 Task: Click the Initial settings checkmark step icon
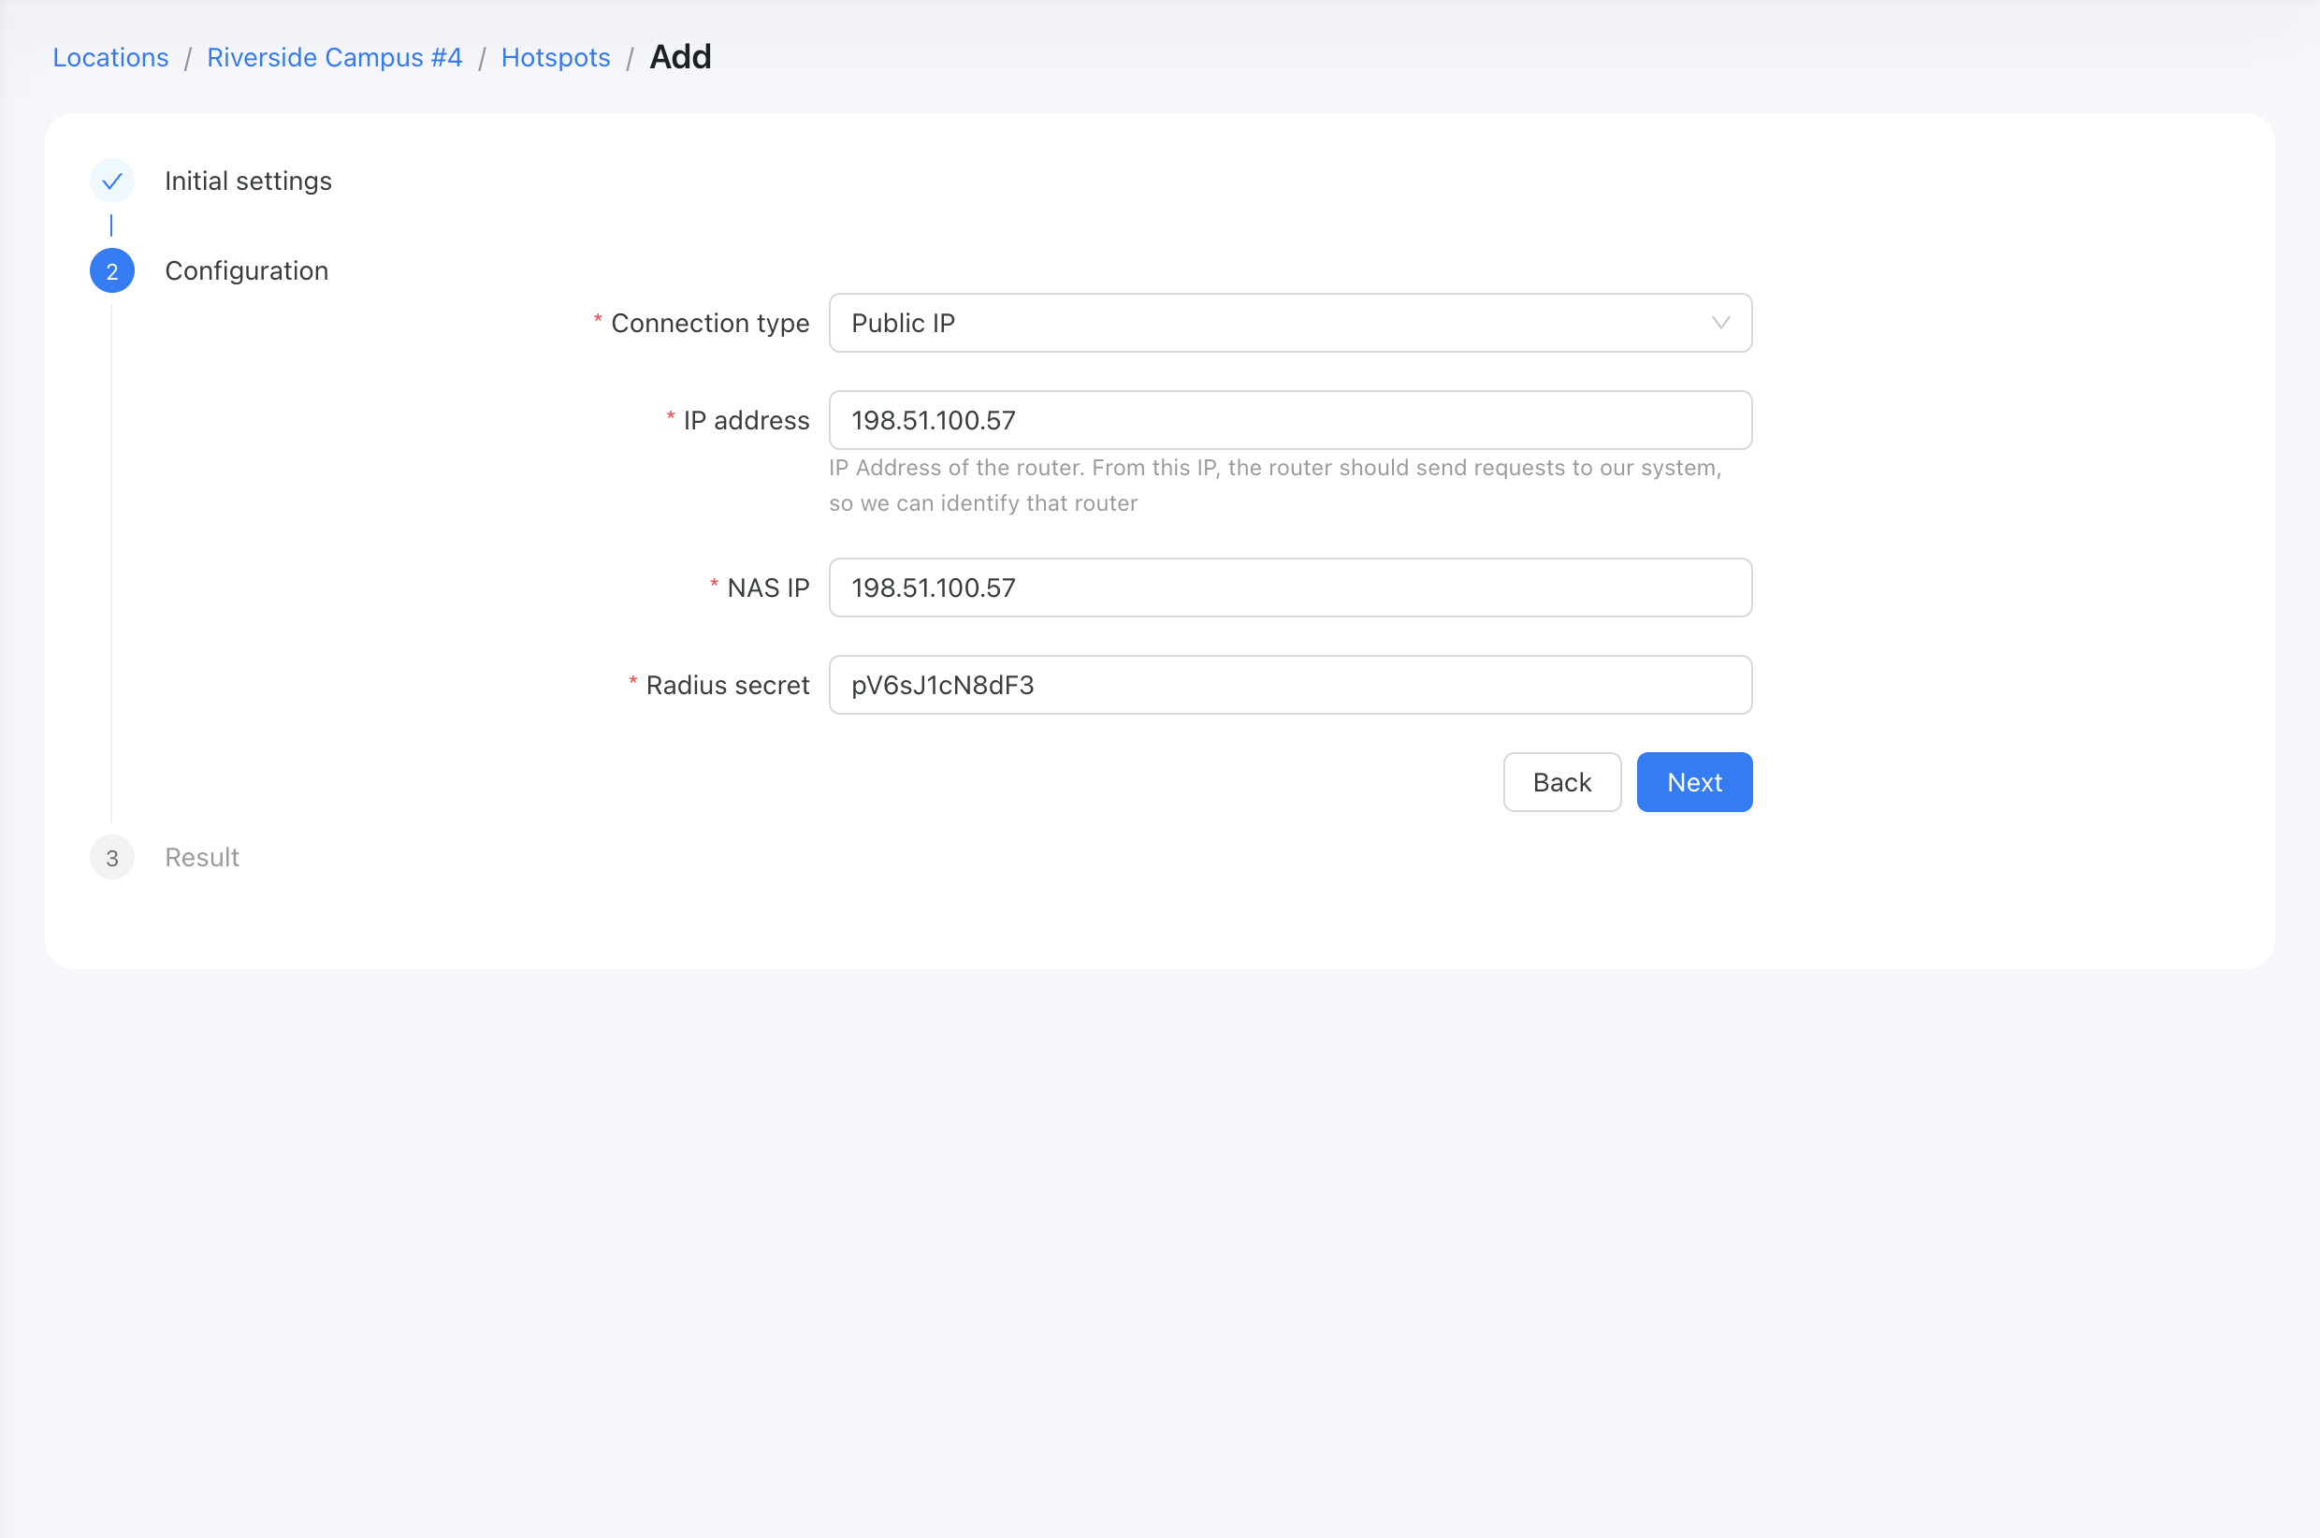(x=111, y=181)
